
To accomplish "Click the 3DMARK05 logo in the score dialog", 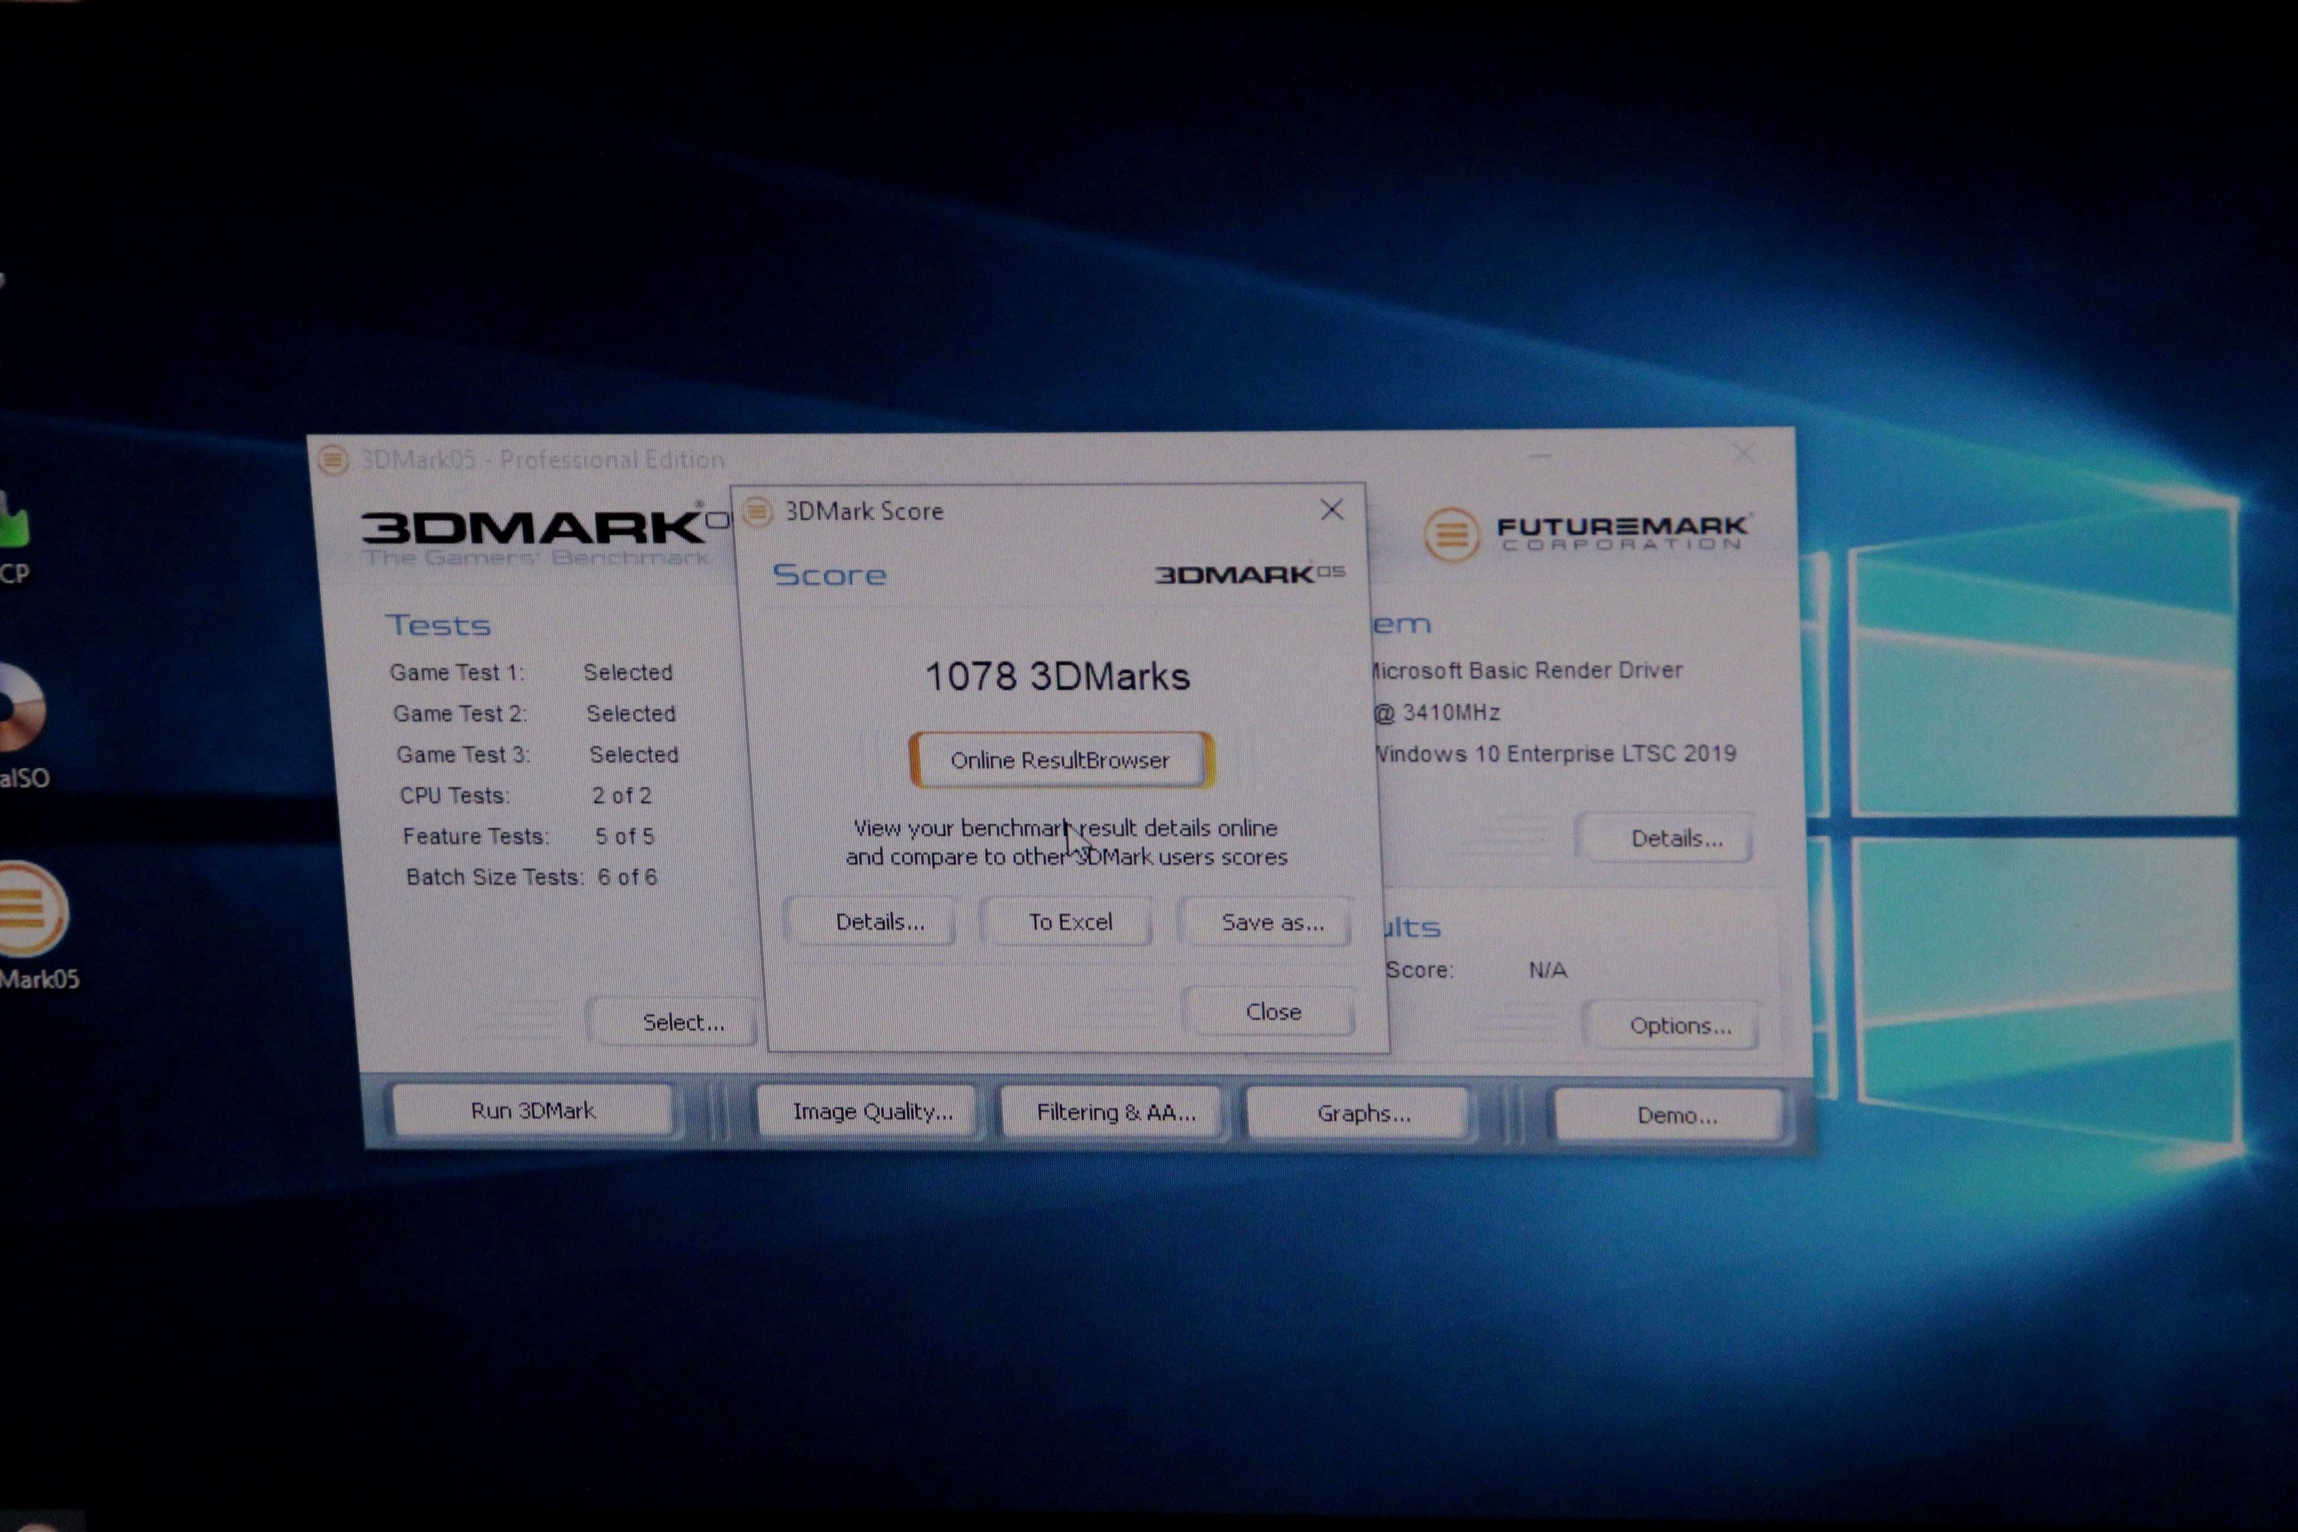I will tap(1251, 573).
